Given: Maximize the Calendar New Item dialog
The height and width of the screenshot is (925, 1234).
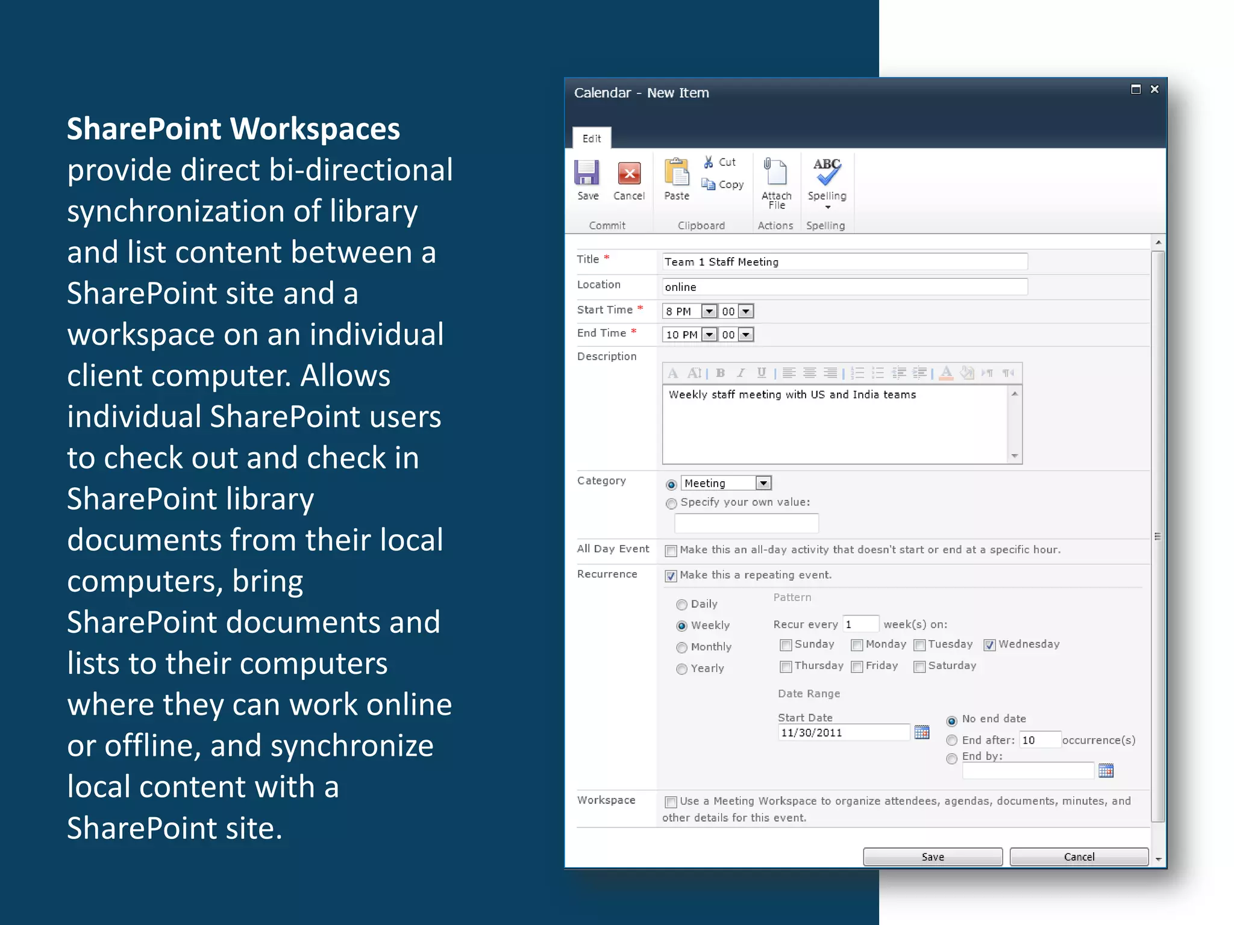Looking at the screenshot, I should coord(1136,89).
